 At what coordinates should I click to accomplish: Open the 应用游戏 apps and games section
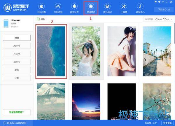coord(58,8)
